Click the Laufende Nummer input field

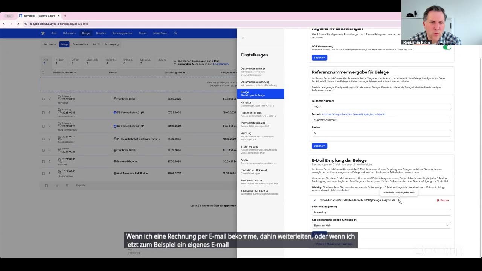381,107
